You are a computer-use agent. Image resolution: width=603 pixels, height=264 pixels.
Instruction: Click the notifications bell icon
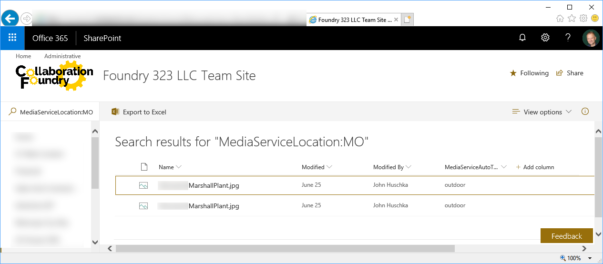(522, 38)
